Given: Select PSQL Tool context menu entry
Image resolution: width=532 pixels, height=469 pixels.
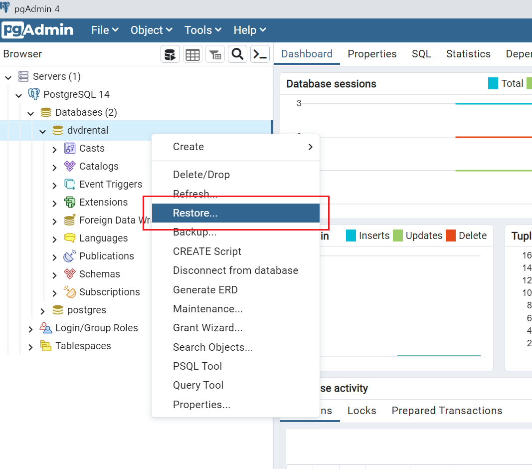Looking at the screenshot, I should pos(236,366).
